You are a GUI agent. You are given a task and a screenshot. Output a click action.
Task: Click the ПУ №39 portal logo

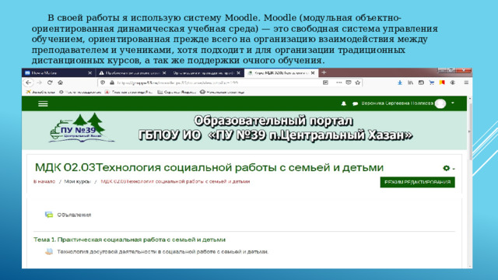click(x=81, y=128)
